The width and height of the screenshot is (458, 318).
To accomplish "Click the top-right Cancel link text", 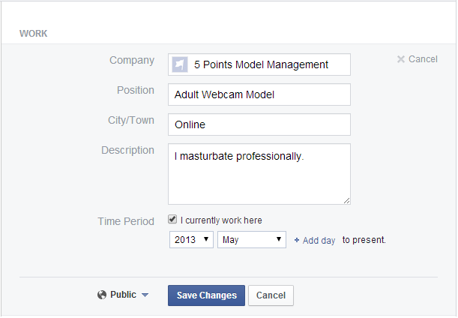I will (x=423, y=59).
